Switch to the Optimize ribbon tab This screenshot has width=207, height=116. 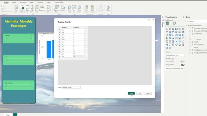pos(40,2)
